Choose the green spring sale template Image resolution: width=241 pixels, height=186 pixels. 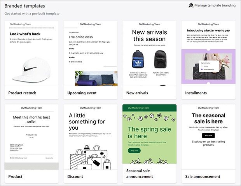click(149, 134)
